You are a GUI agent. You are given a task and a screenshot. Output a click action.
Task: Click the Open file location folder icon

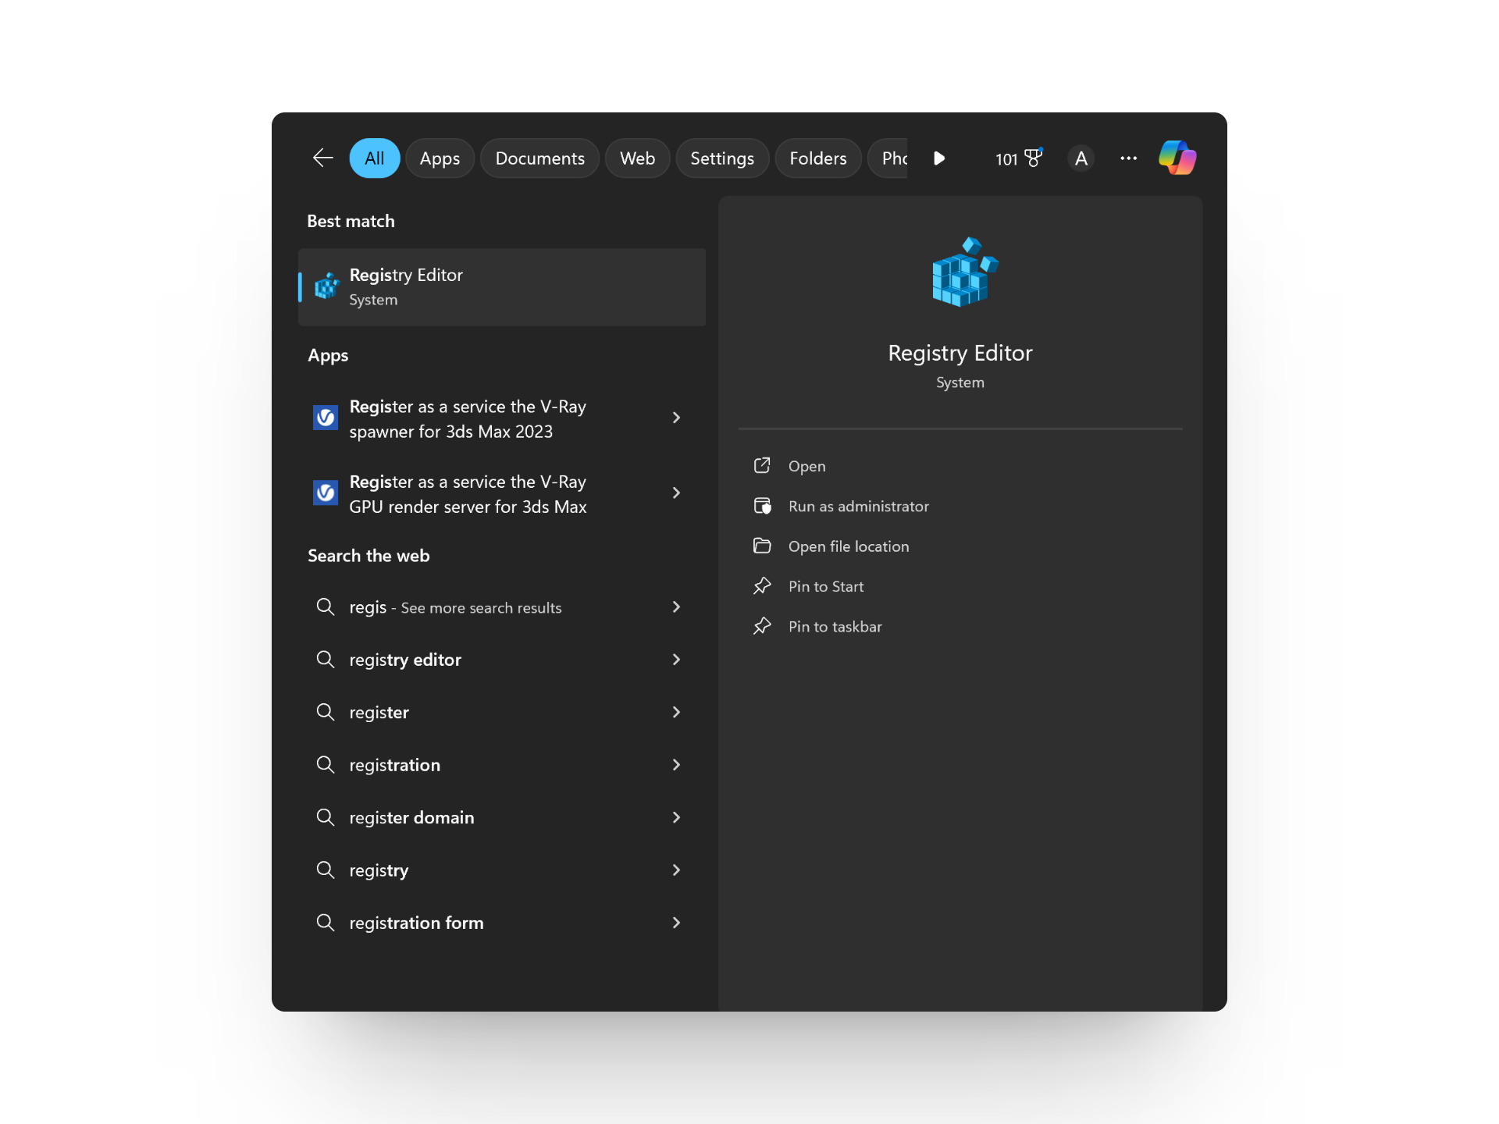point(762,546)
